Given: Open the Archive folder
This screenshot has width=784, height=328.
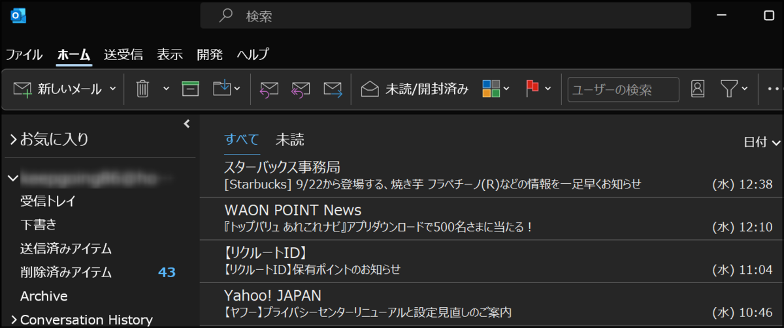Looking at the screenshot, I should click(x=44, y=296).
